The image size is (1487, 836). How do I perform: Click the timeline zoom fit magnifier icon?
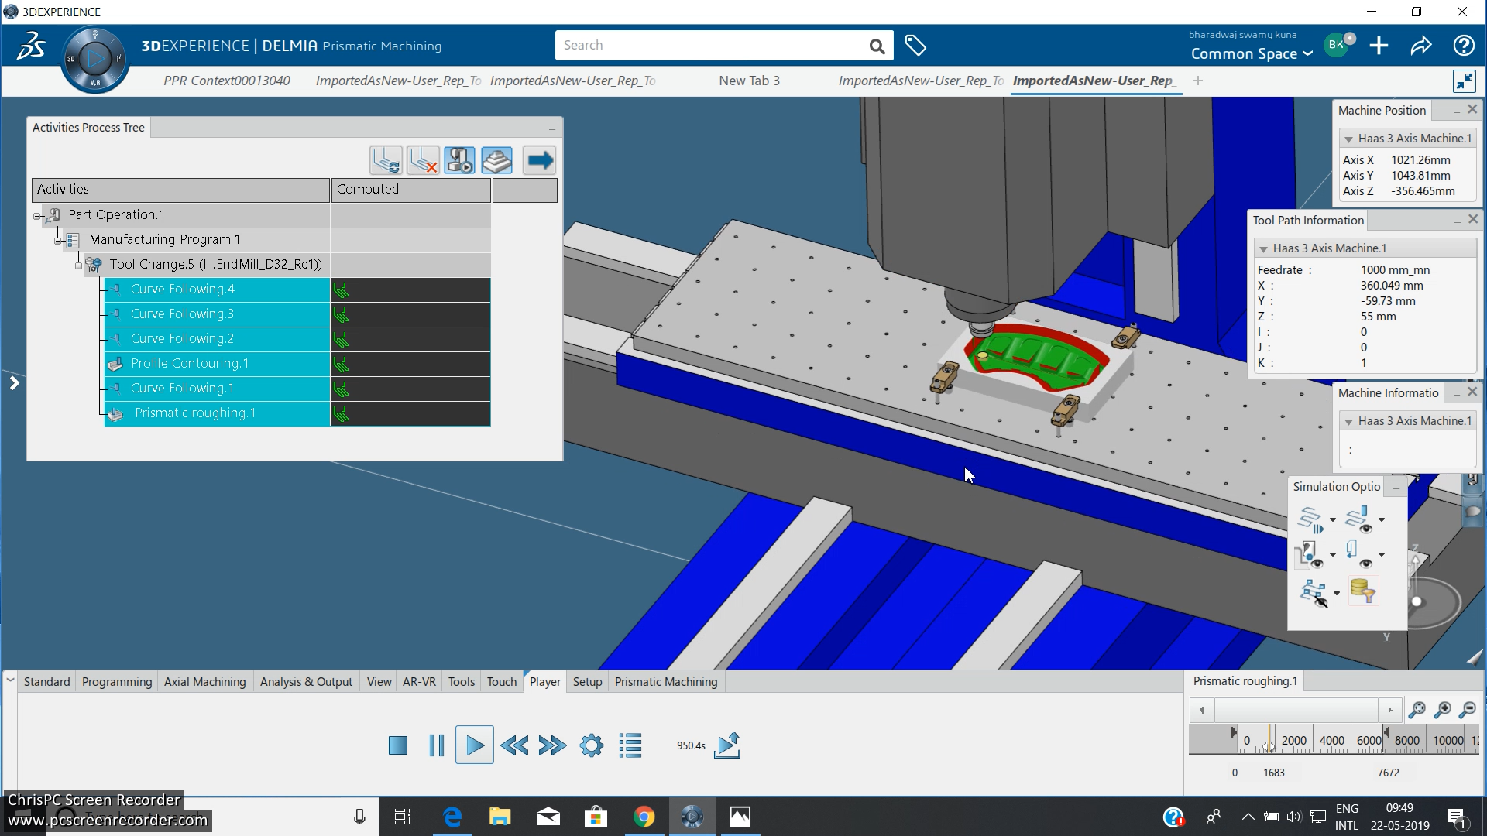click(x=1417, y=710)
